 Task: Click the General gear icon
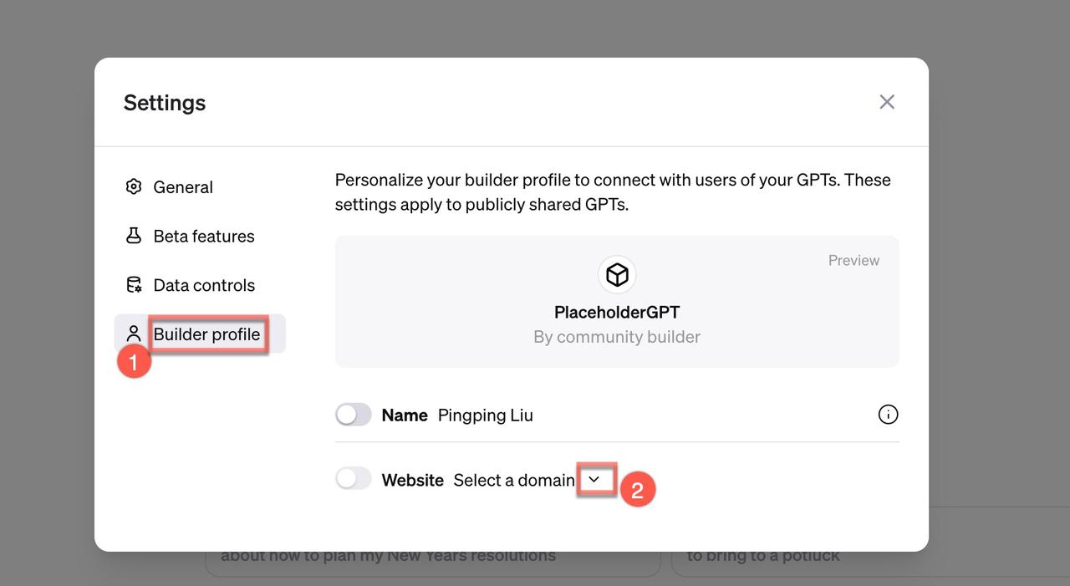[x=134, y=186]
